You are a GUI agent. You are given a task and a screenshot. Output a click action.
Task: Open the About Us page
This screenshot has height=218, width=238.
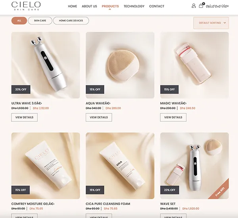89,6
